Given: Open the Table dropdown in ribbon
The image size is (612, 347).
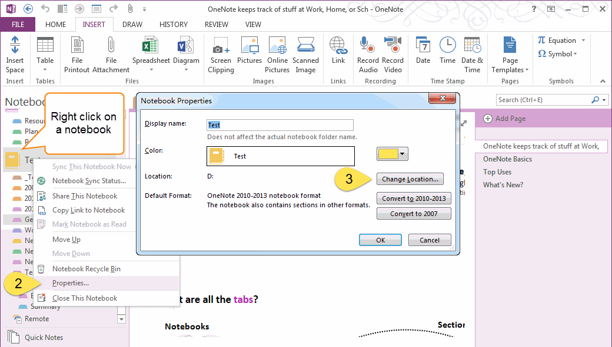Looking at the screenshot, I should (x=45, y=70).
